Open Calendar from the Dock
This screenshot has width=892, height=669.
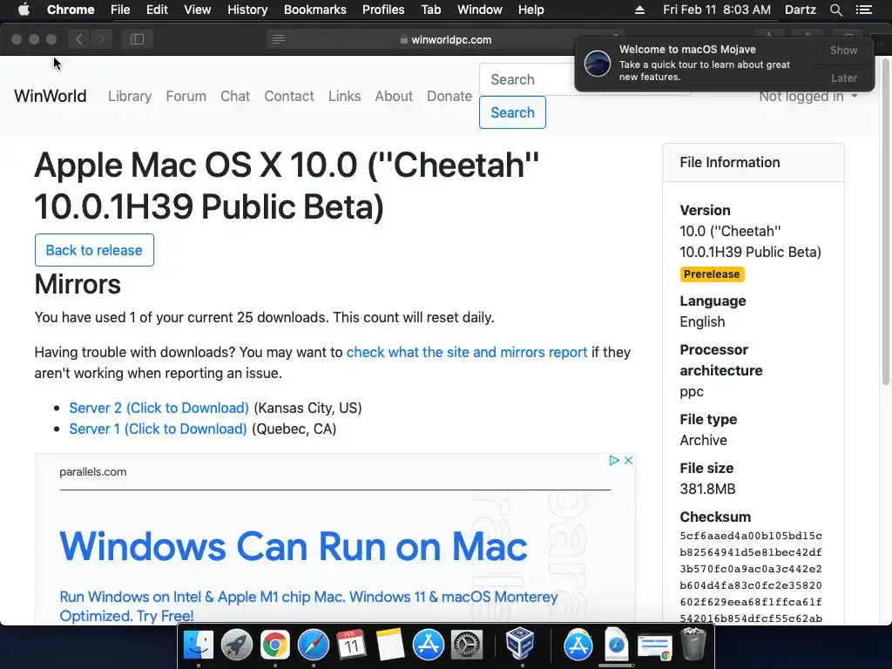pos(352,645)
